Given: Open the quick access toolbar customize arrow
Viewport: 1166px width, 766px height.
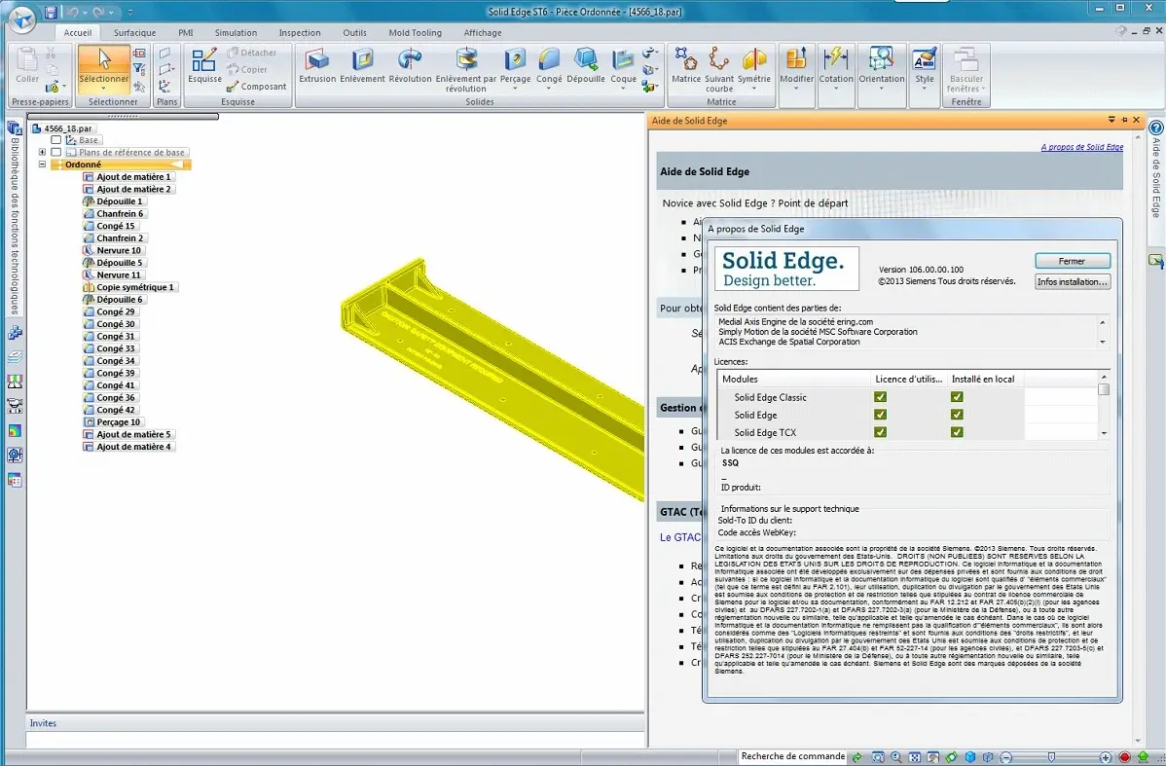Looking at the screenshot, I should [130, 12].
